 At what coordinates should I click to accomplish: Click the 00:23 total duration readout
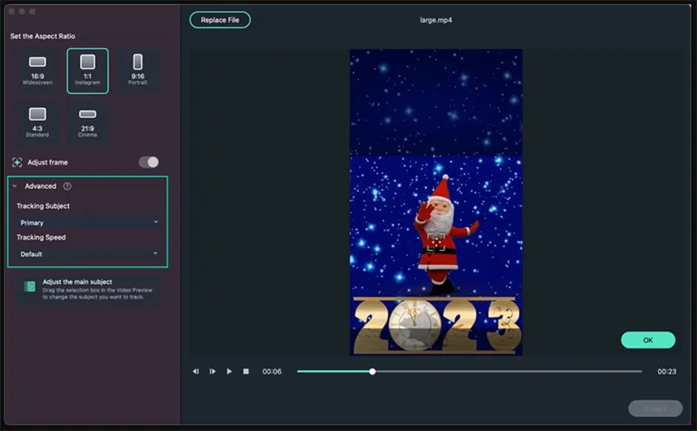click(667, 372)
